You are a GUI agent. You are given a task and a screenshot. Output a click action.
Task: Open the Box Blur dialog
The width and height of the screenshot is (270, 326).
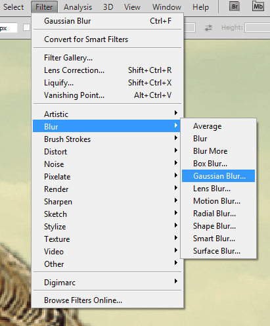coord(218,164)
